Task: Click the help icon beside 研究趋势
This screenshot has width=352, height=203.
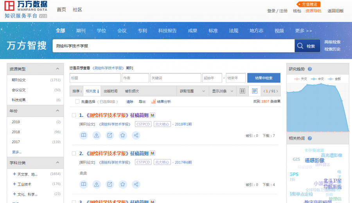Action: 310,69
